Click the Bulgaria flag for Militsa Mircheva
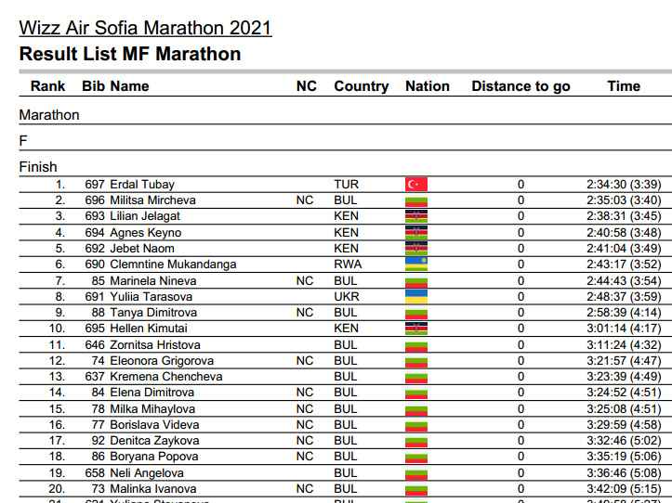Screen dimensions: 672x503 [x=416, y=200]
